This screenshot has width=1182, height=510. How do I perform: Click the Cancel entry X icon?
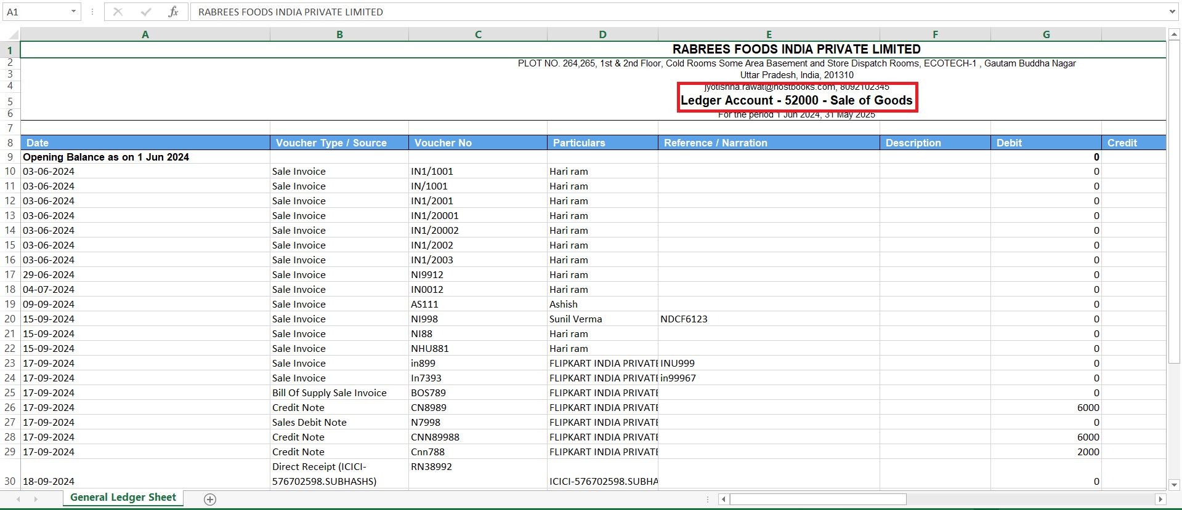pyautogui.click(x=118, y=12)
